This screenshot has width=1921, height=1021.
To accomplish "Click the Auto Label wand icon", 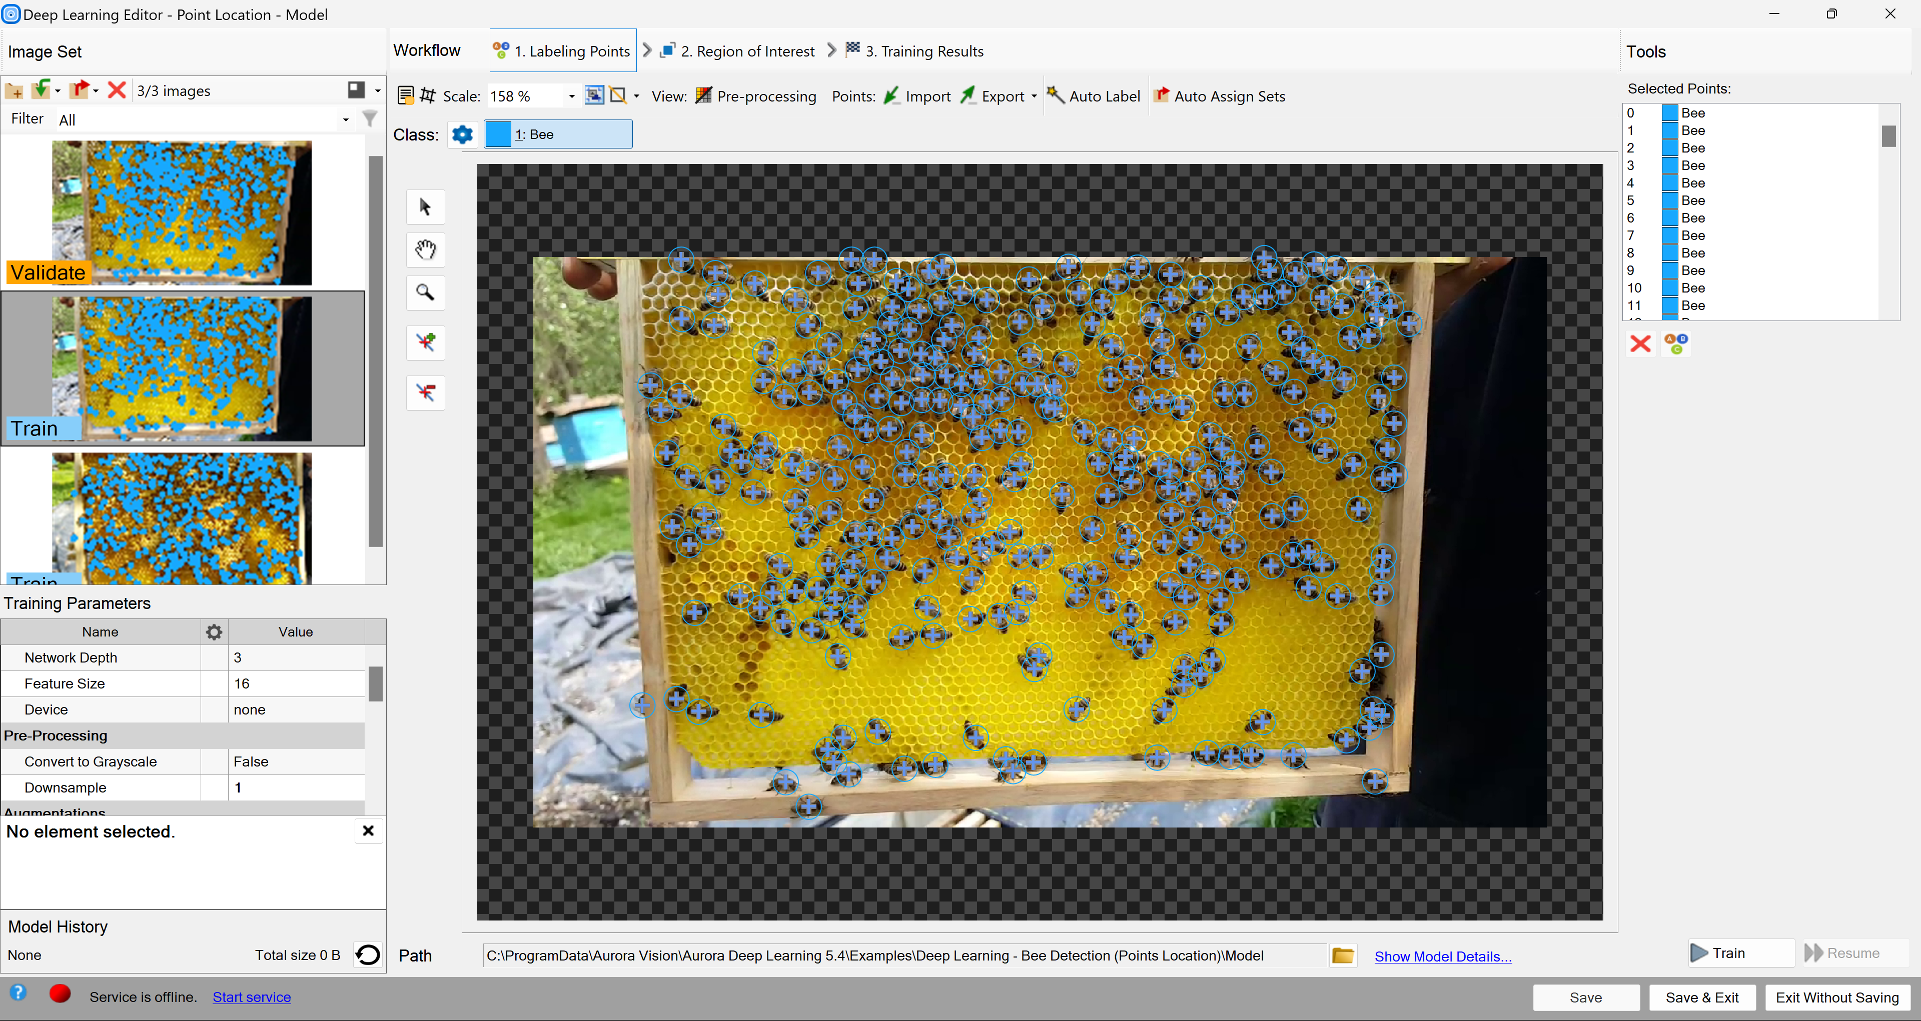I will [x=1055, y=95].
